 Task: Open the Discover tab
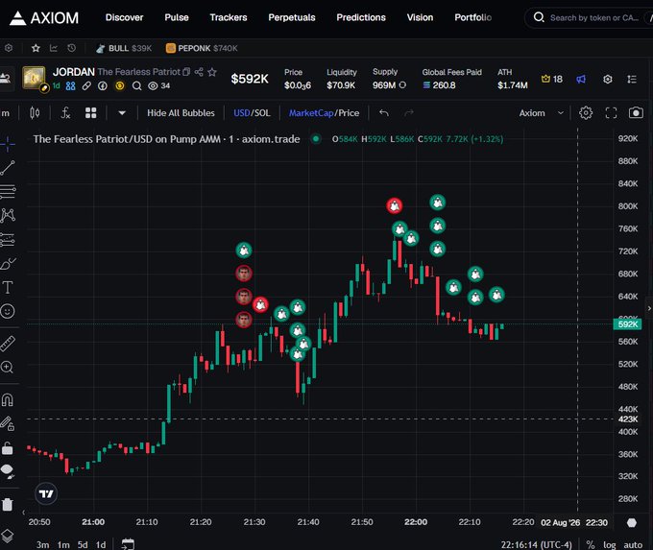pos(124,17)
